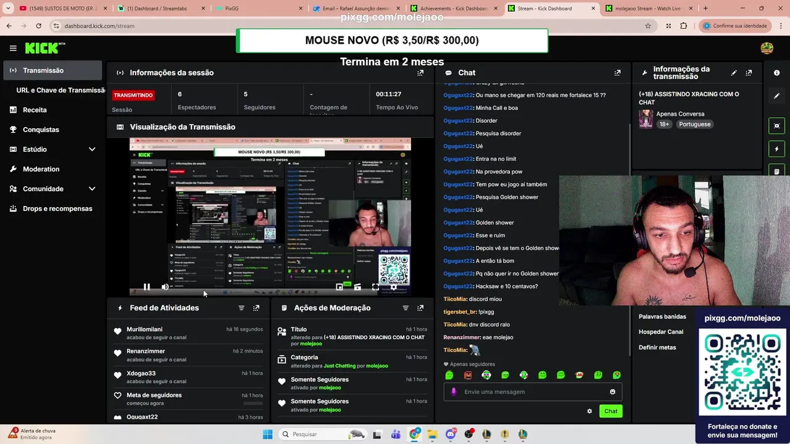The image size is (790, 444).
Task: Open the Conquistas page
Action: [x=52, y=129]
